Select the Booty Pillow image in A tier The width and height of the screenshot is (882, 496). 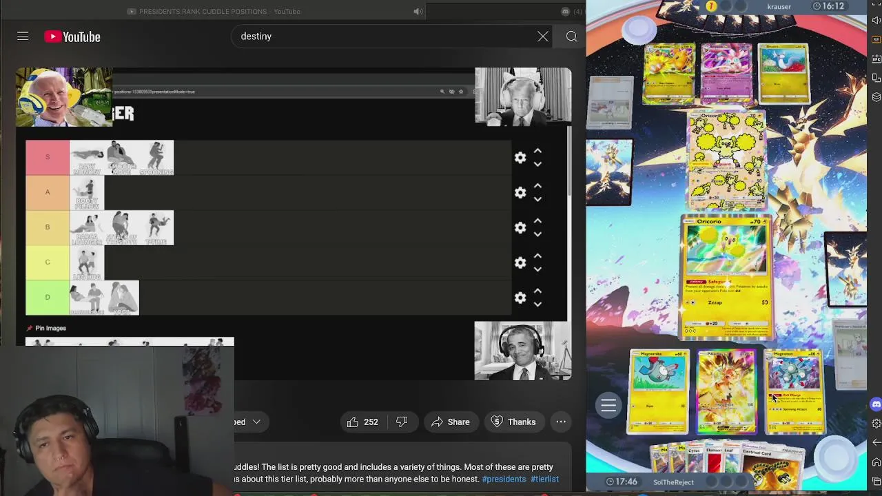point(87,193)
